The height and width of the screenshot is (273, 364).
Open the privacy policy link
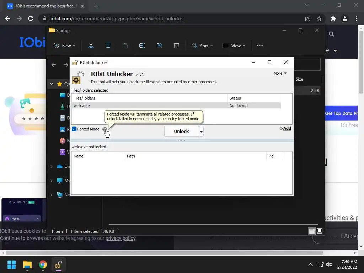point(121,239)
